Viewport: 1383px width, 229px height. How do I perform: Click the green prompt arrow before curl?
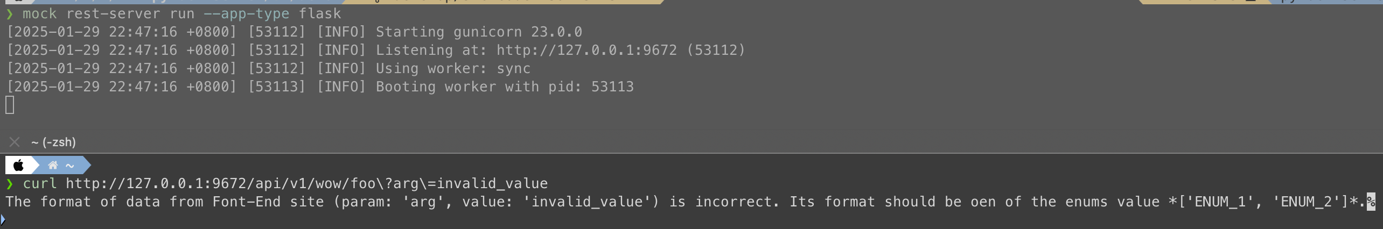(9, 184)
